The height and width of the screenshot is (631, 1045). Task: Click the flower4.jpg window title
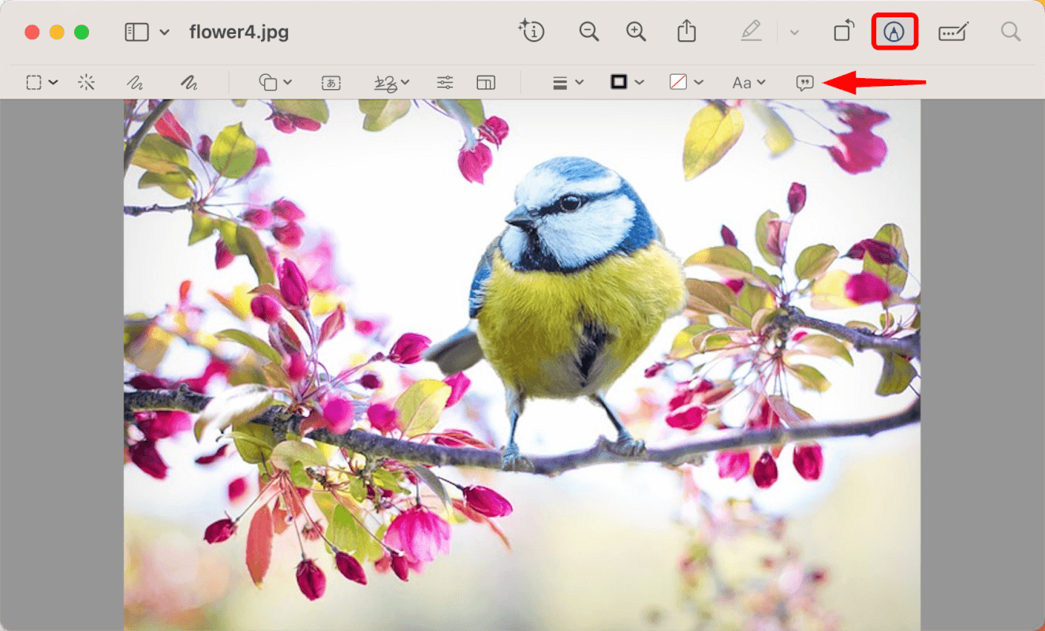pyautogui.click(x=239, y=32)
